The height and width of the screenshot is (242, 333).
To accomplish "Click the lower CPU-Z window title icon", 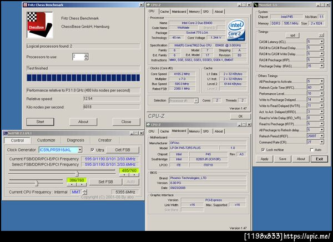I will pos(148,125).
